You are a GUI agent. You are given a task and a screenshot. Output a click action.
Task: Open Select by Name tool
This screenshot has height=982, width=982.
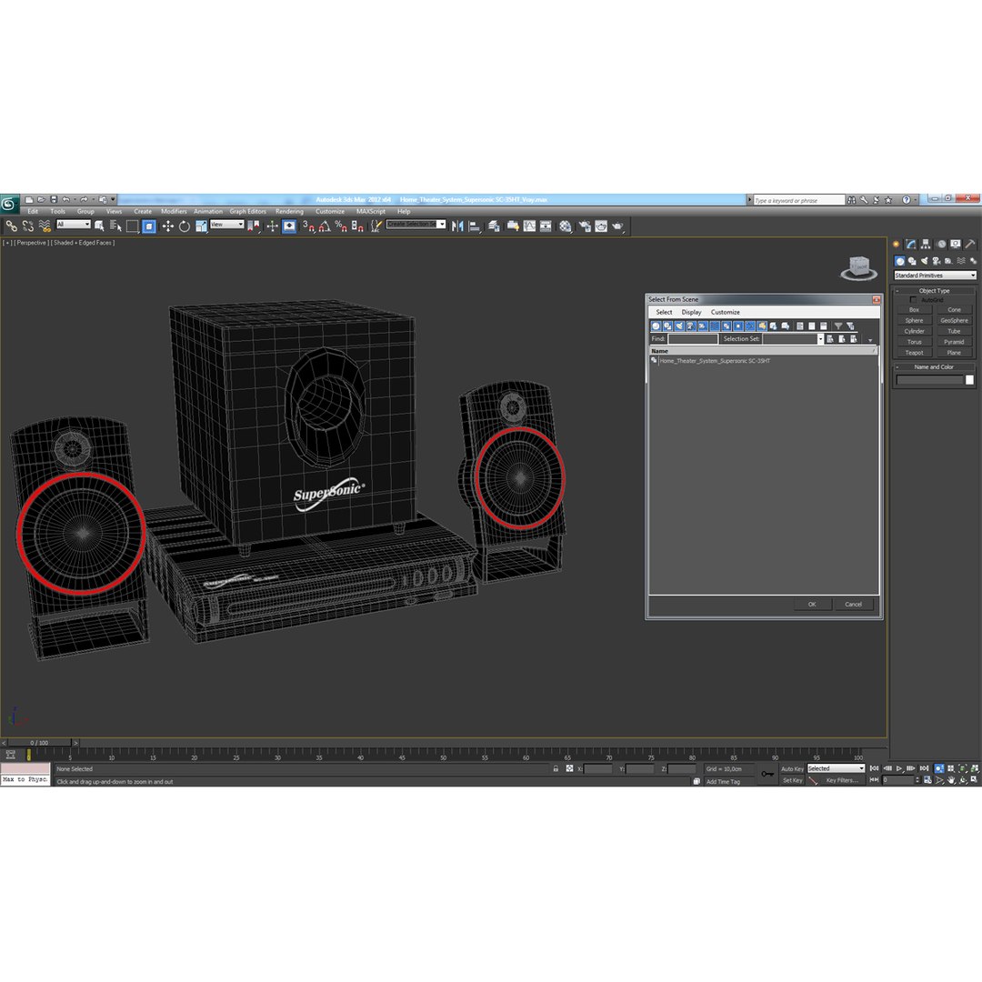pos(115,226)
